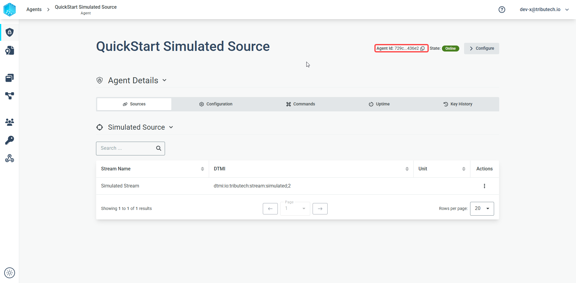Copy the Agent Id to clipboard
Image resolution: width=576 pixels, height=283 pixels.
(422, 48)
